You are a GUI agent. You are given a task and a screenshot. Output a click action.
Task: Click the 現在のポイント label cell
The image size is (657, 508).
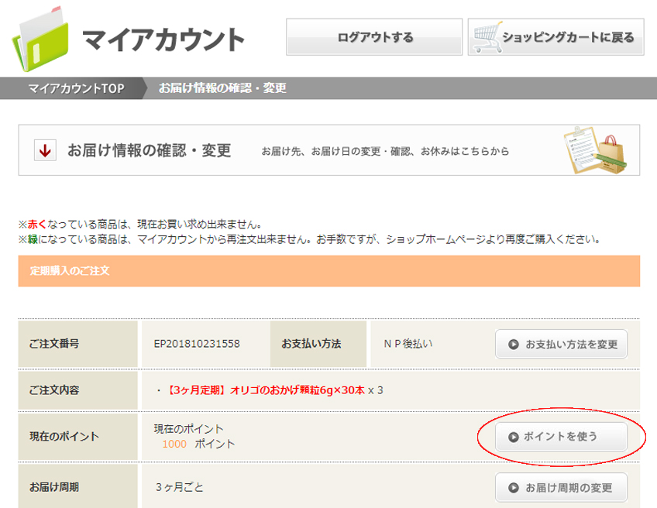(78, 437)
